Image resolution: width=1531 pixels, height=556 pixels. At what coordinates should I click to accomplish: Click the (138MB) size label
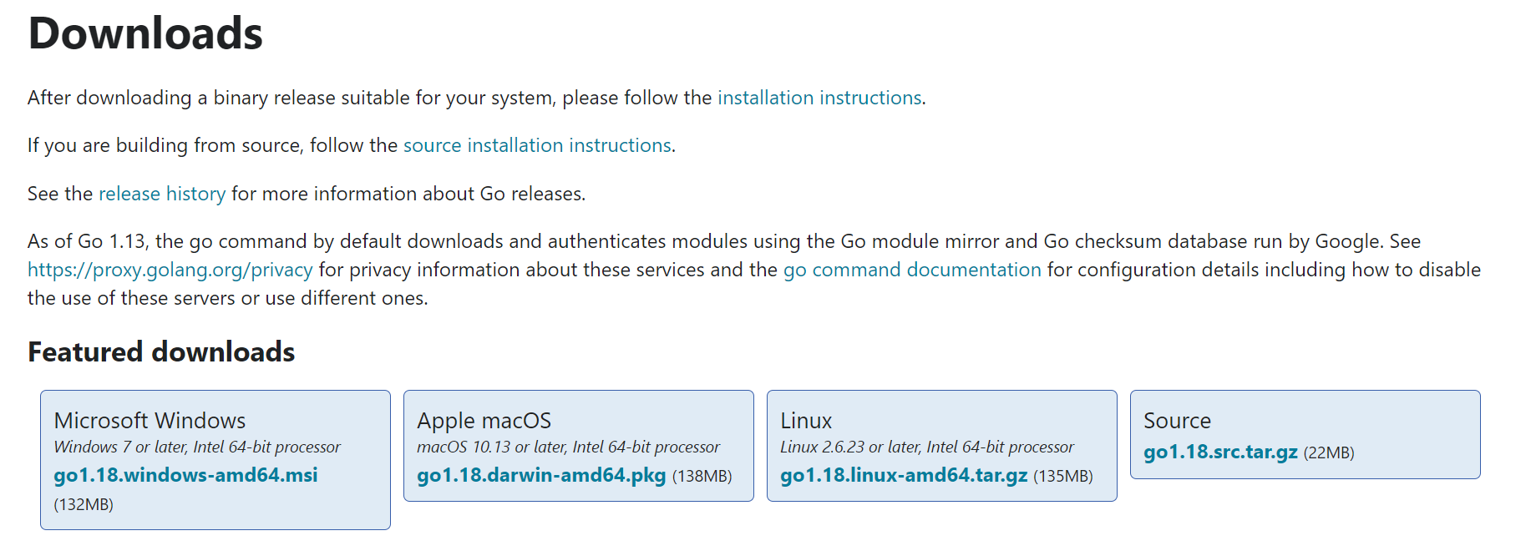click(702, 476)
